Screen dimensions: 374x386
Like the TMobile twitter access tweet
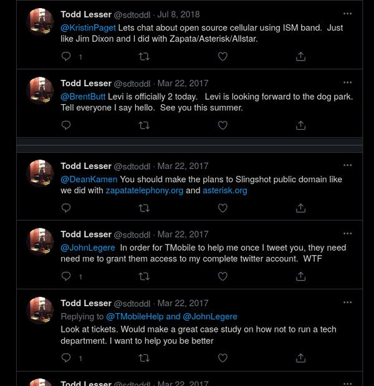[223, 276]
